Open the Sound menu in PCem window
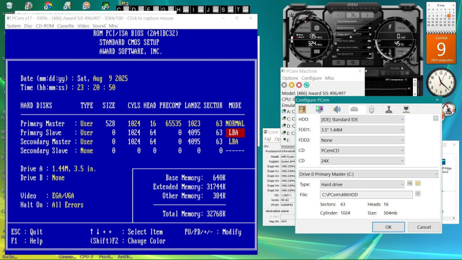This screenshot has width=462, height=260. (99, 26)
